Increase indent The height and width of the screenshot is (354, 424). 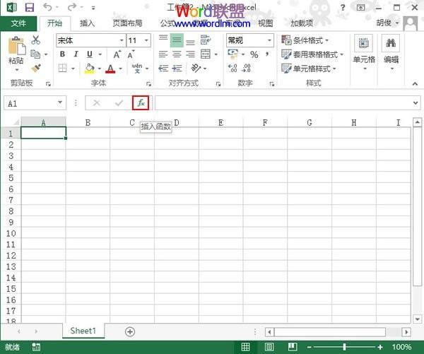coord(177,69)
